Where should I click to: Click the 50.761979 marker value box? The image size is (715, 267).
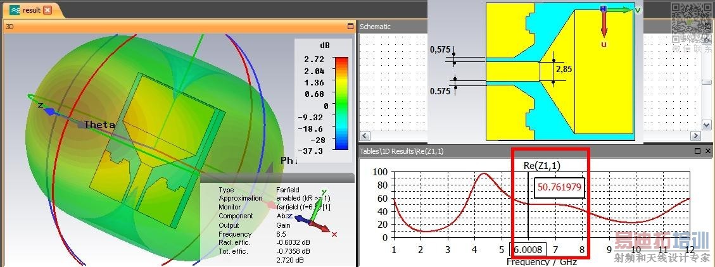560,187
